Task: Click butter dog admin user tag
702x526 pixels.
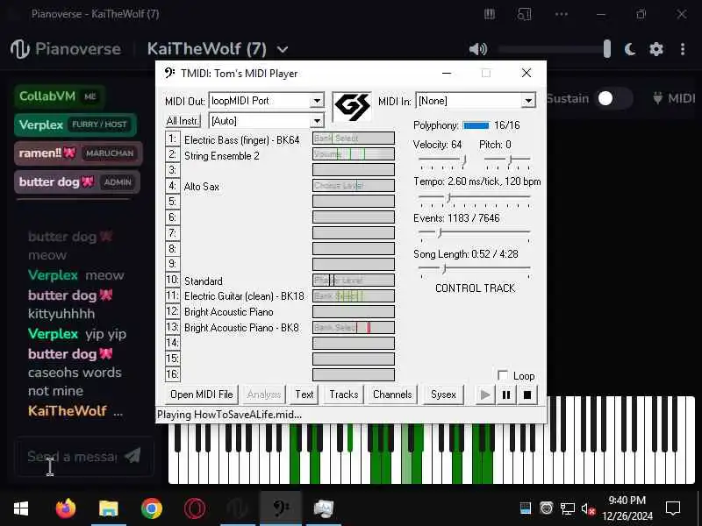Action: click(x=77, y=181)
